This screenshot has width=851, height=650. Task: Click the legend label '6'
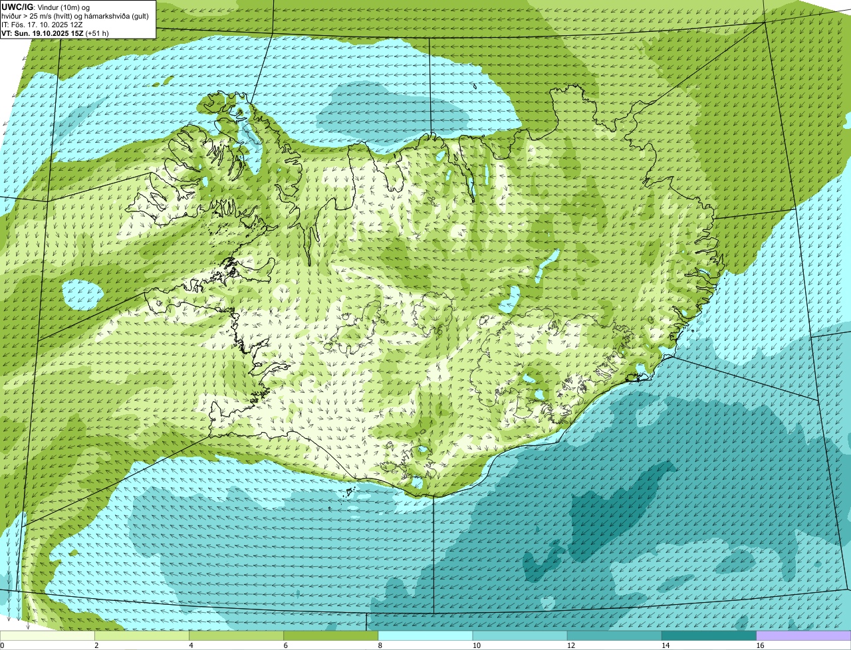285,645
